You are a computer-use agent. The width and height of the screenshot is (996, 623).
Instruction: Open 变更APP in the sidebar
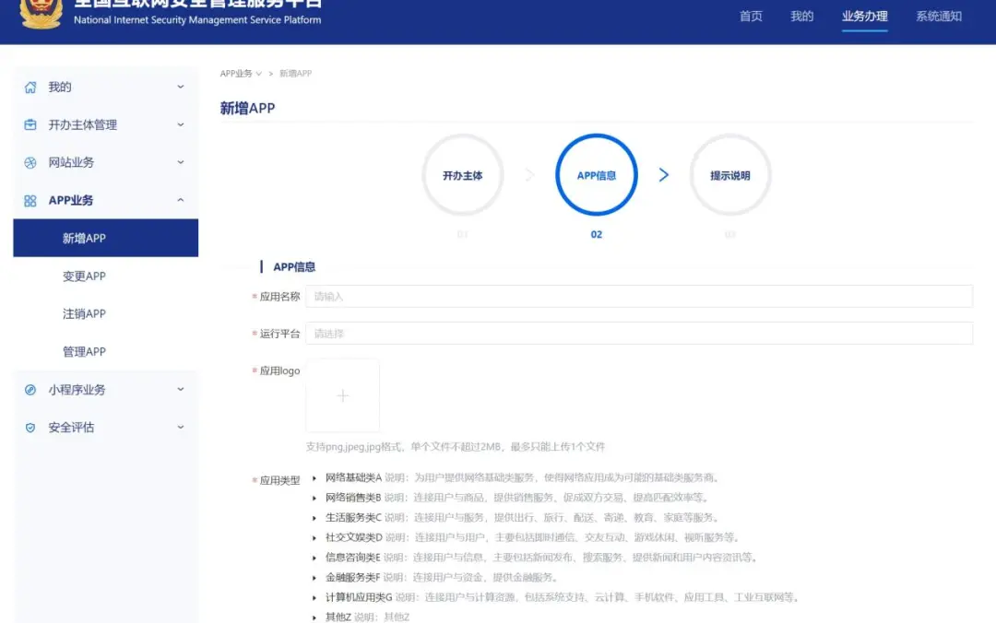[84, 276]
